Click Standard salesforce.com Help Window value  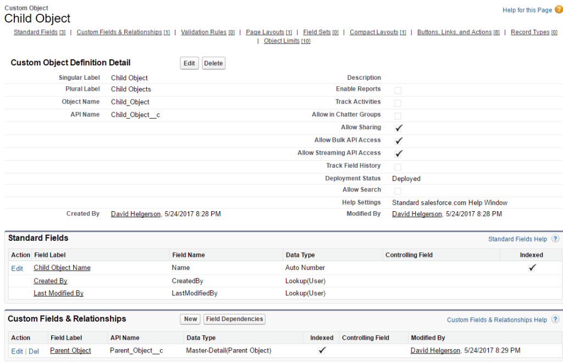[x=450, y=203]
